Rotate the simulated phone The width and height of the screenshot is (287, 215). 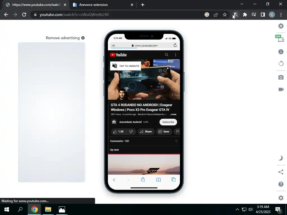coord(281,64)
